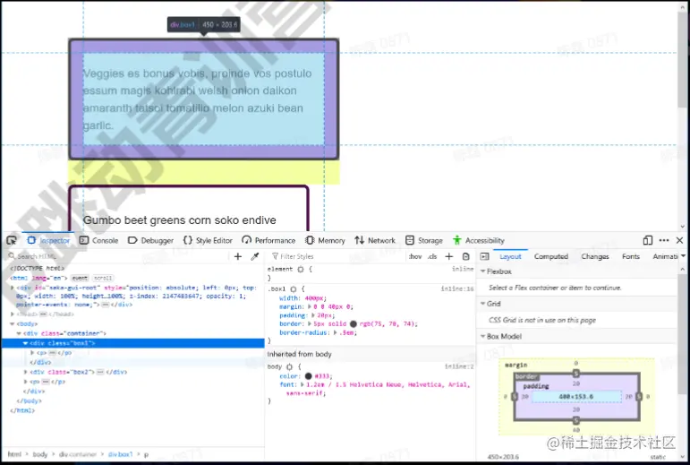Image resolution: width=690 pixels, height=465 pixels.
Task: Click the create new node plus icon
Action: coord(238,256)
